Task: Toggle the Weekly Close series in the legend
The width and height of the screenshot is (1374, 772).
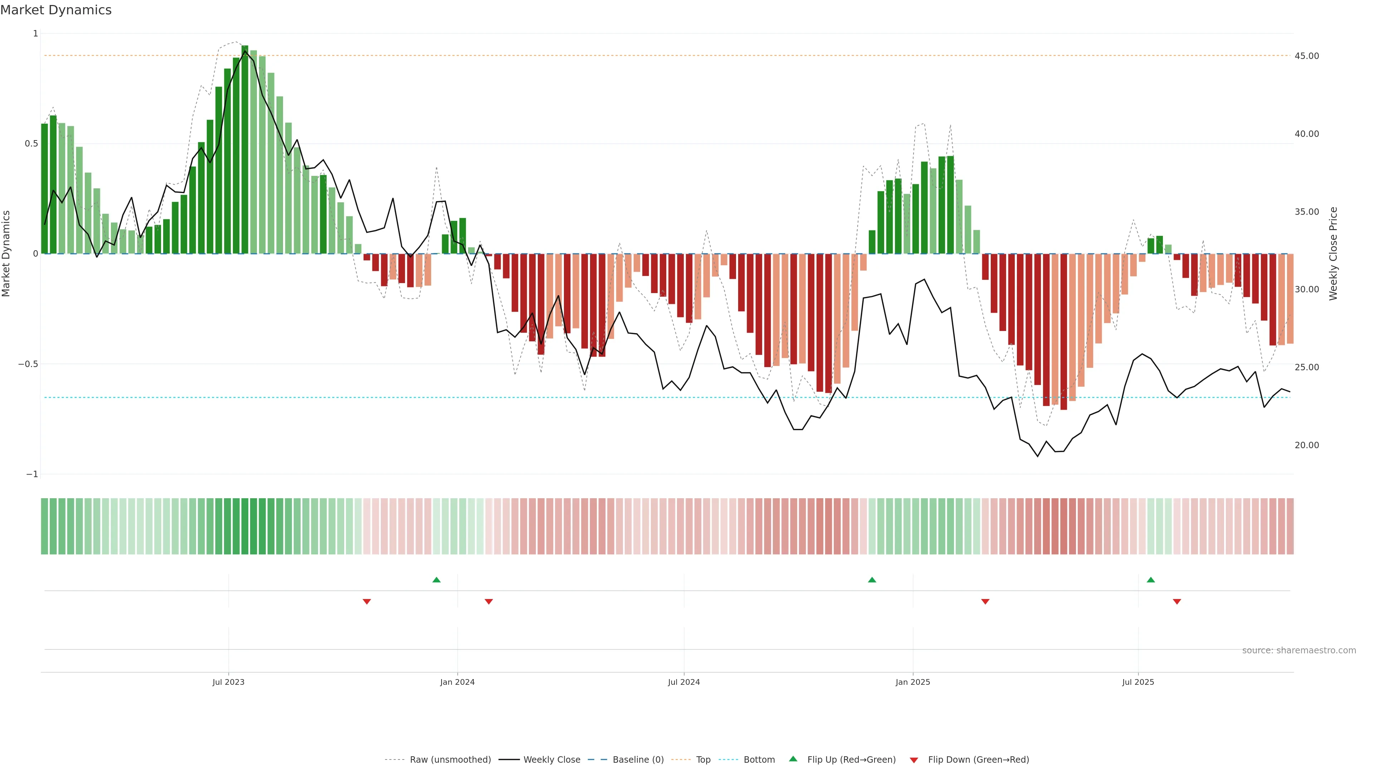Action: tap(551, 760)
